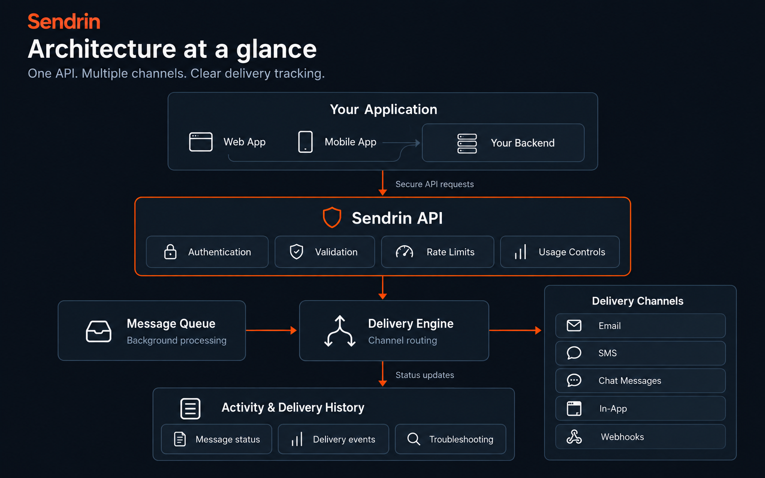Choose the Webhooks delivery channel row
The height and width of the screenshot is (478, 765).
click(x=641, y=437)
